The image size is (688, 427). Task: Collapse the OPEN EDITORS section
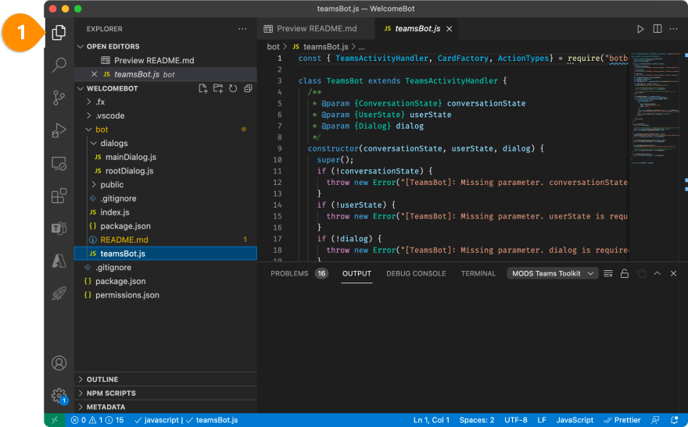pyautogui.click(x=81, y=46)
